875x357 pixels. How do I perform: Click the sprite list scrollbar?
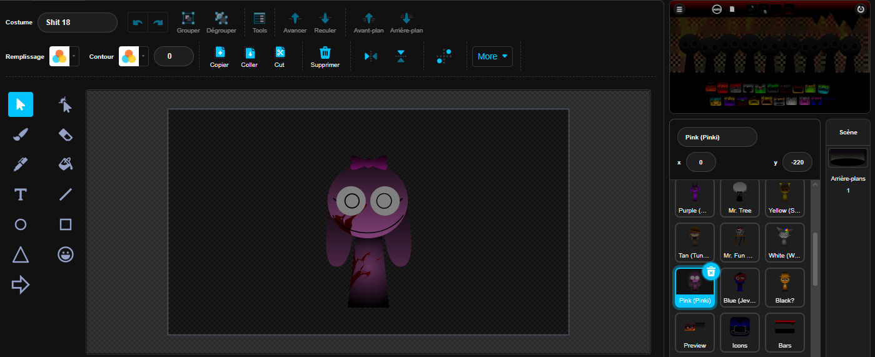tap(815, 259)
